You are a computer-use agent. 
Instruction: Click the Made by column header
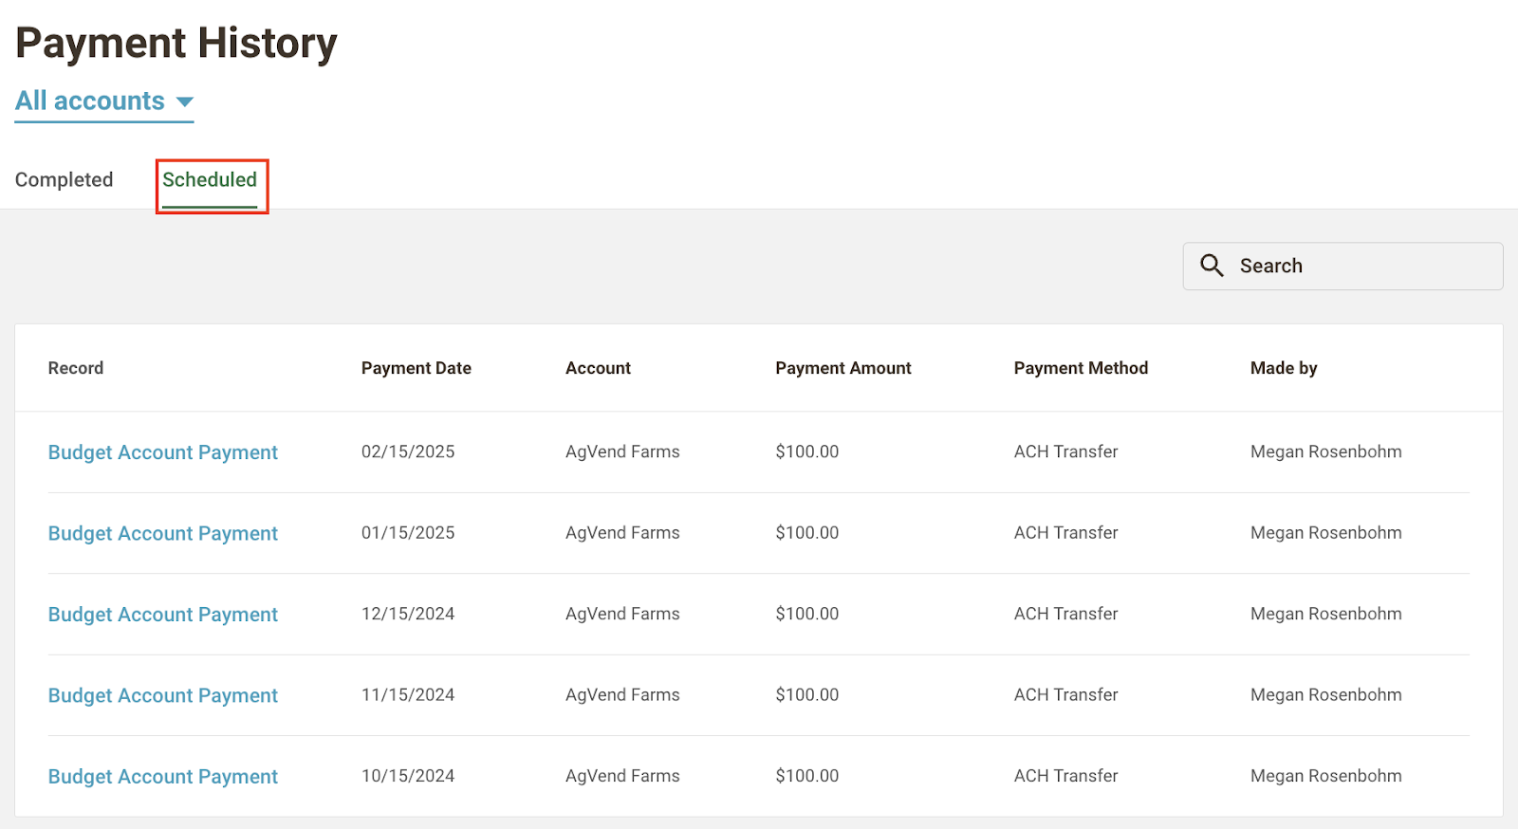1284,368
